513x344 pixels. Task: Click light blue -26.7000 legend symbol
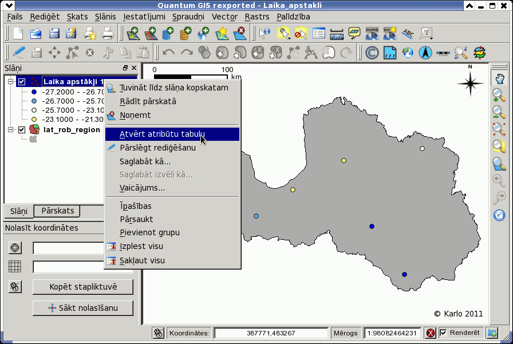[34, 101]
